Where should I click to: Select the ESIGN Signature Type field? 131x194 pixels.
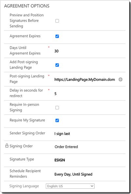pyautogui.click(x=60, y=160)
